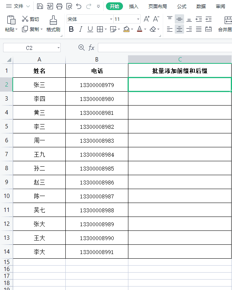Select bottom vertical alignment
This screenshot has height=290, width=232.
click(189, 19)
